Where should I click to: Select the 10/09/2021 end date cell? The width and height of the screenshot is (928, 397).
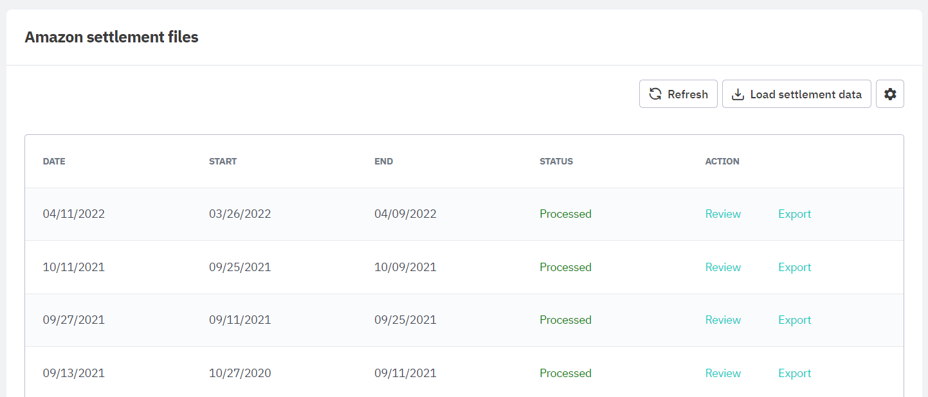click(405, 267)
